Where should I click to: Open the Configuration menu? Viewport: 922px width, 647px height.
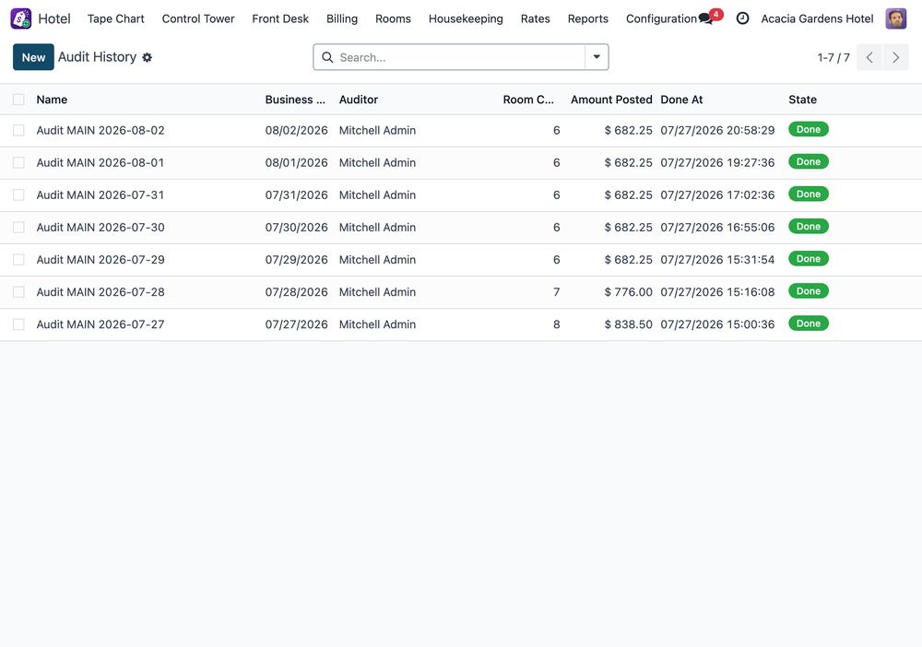click(x=661, y=18)
